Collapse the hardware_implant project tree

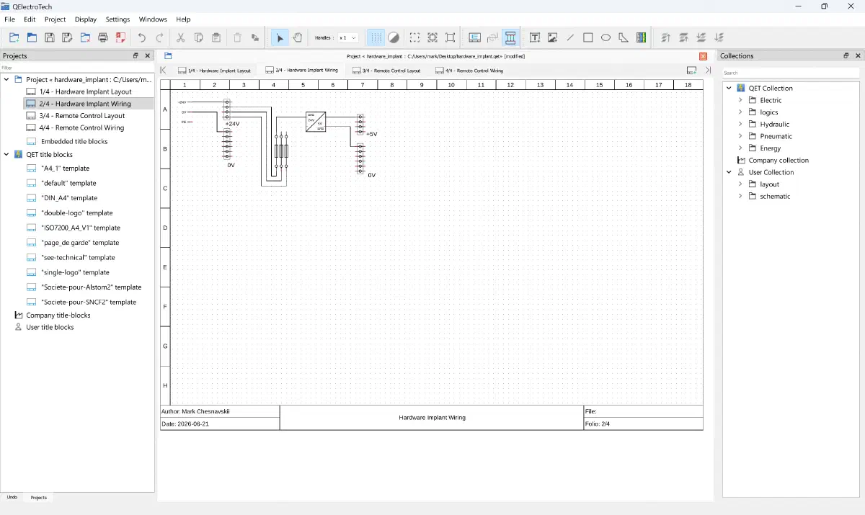click(6, 79)
